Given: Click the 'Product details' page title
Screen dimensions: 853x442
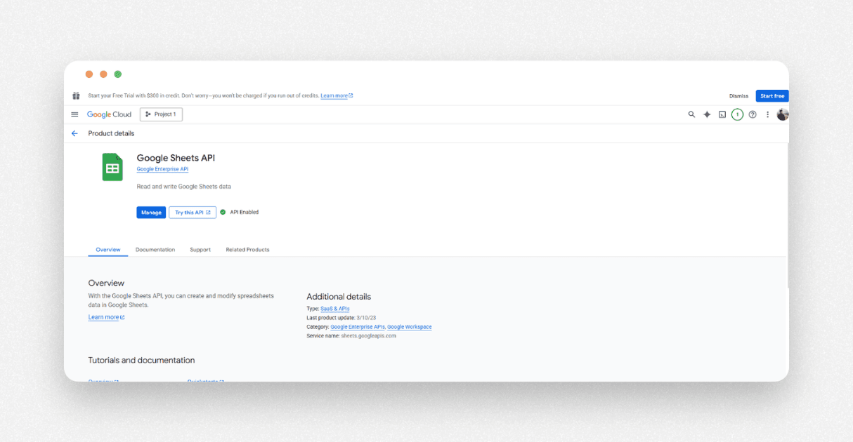Looking at the screenshot, I should 111,133.
